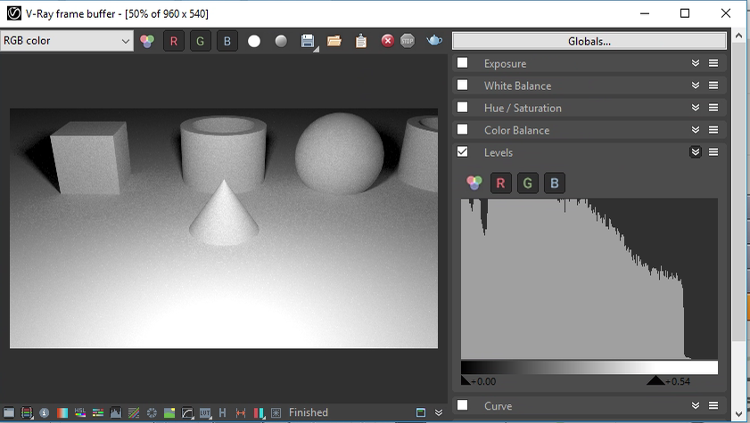Toggle red channel in Levels histogram
This screenshot has width=750, height=423.
coord(501,183)
